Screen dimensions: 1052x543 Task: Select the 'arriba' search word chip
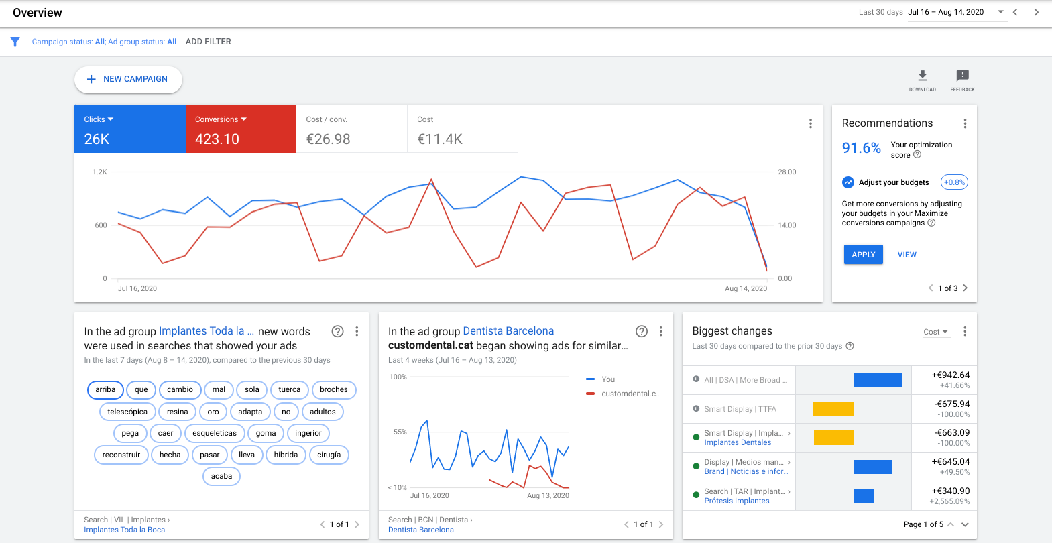(105, 390)
